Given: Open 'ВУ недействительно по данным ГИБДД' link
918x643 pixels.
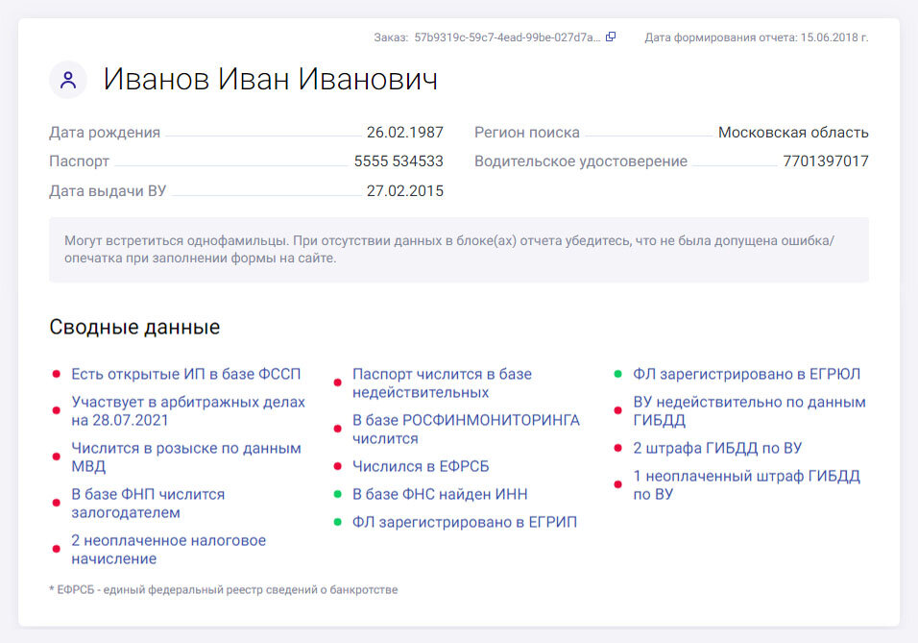Looking at the screenshot, I should [x=749, y=411].
